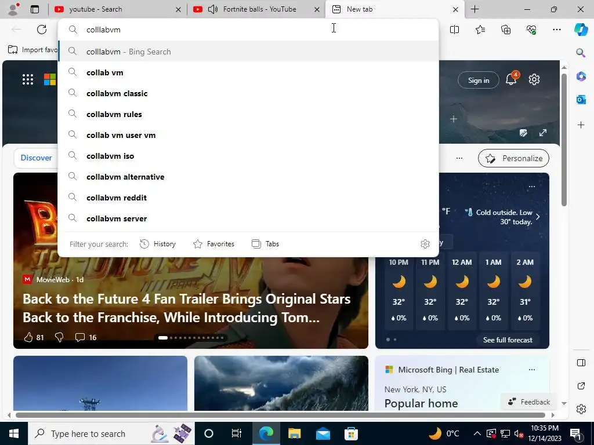Open the Back to the Future 4 headline

coord(187,308)
